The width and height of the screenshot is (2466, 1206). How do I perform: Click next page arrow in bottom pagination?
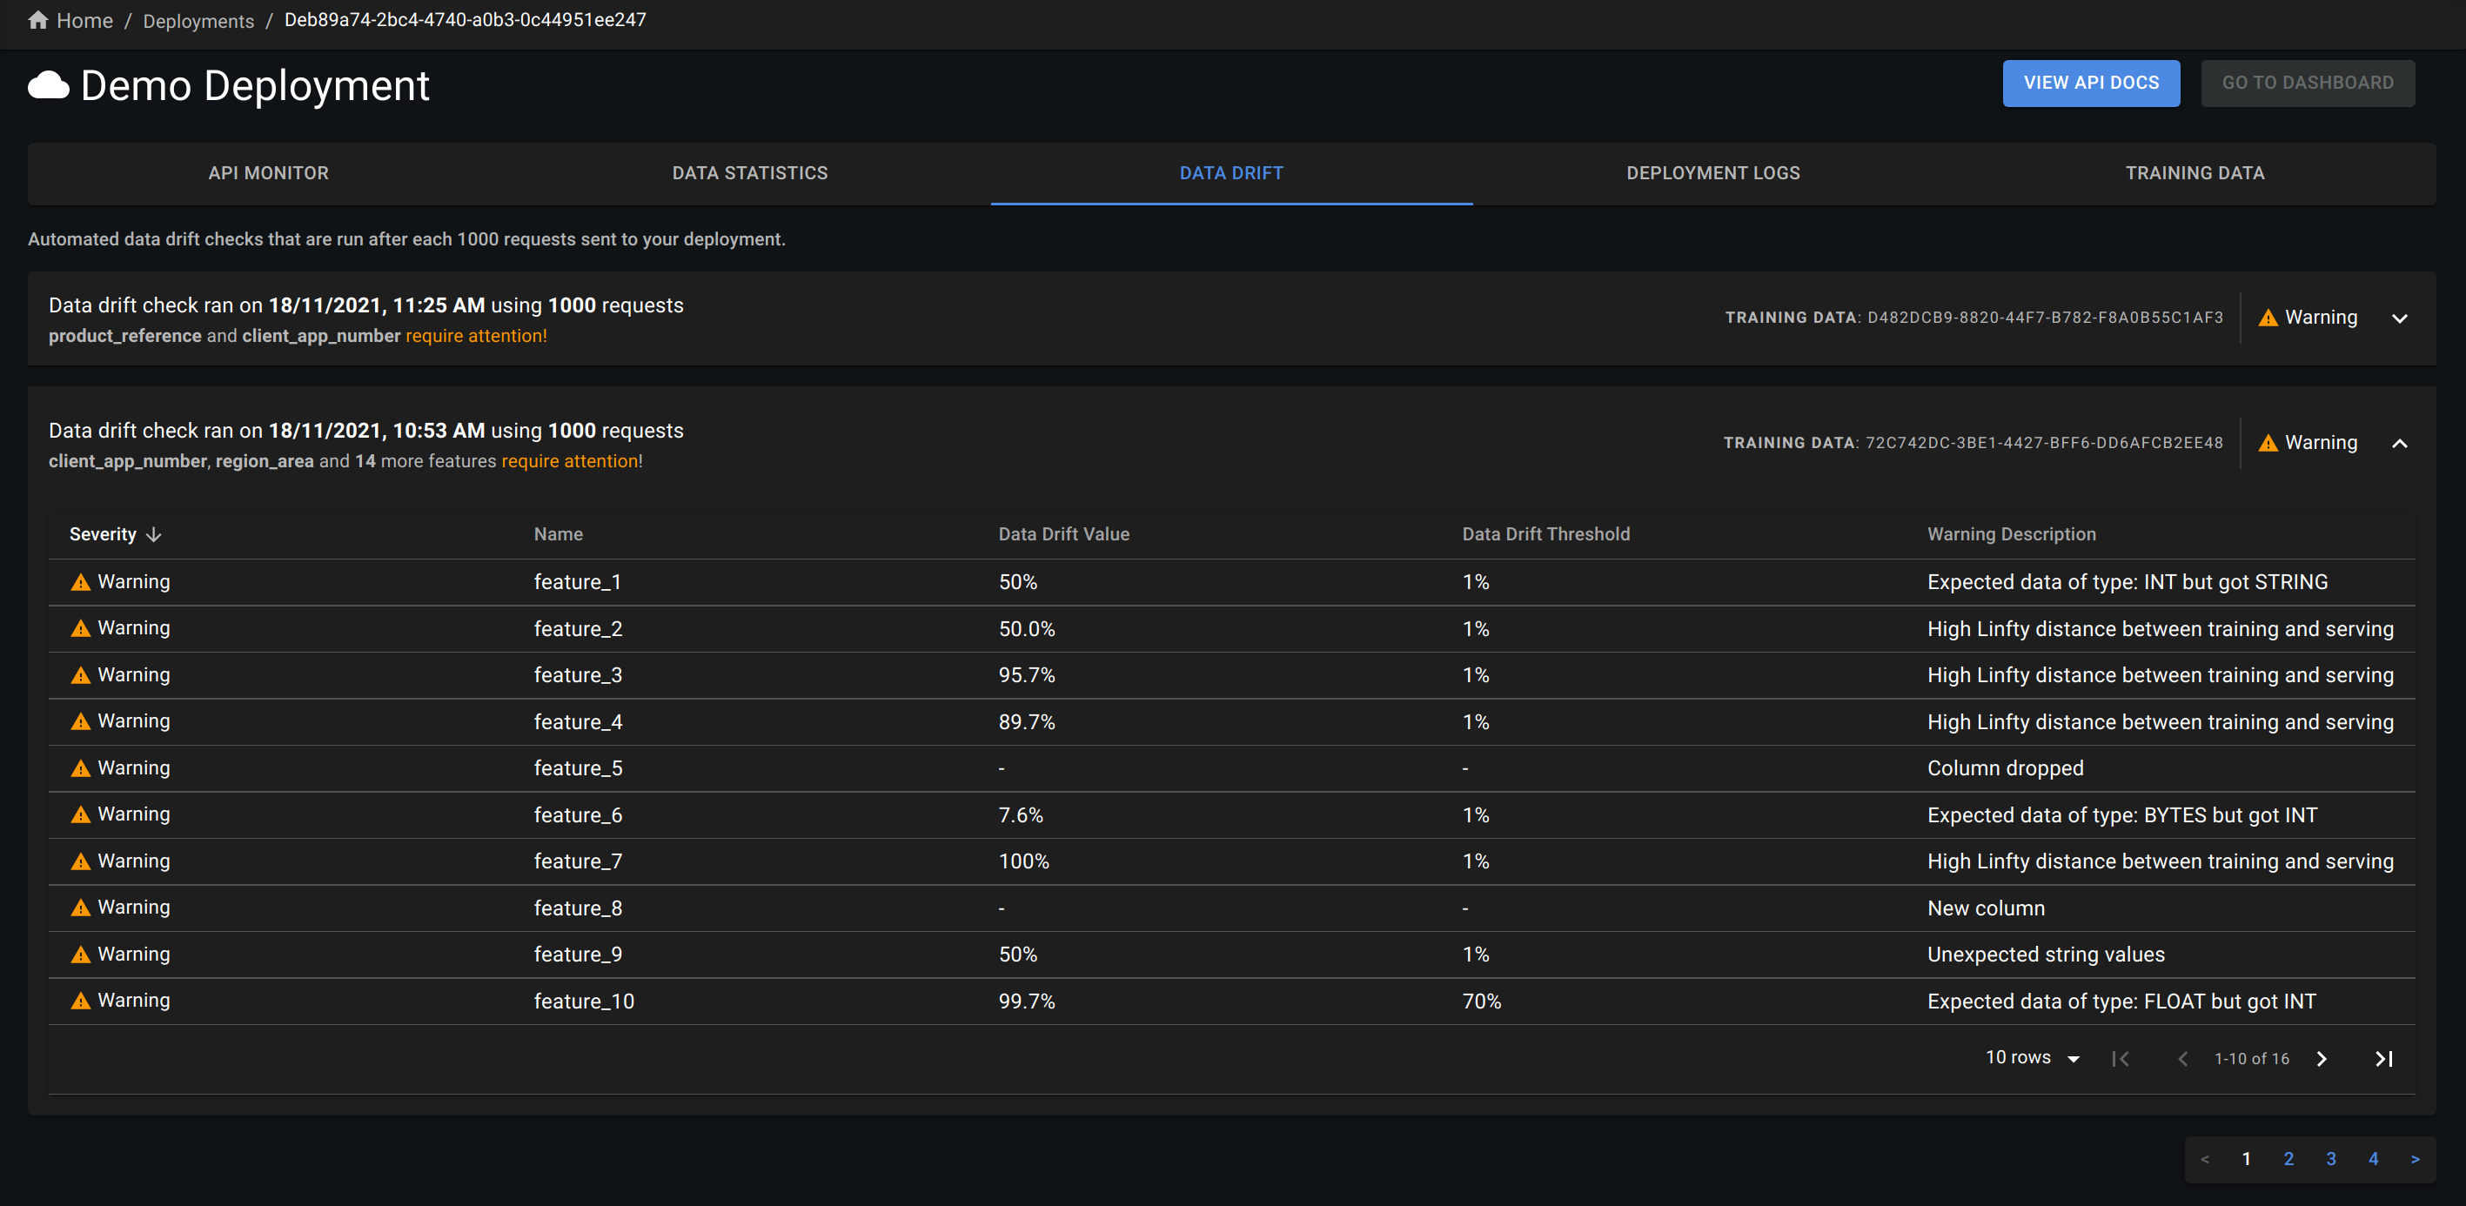tap(2416, 1159)
